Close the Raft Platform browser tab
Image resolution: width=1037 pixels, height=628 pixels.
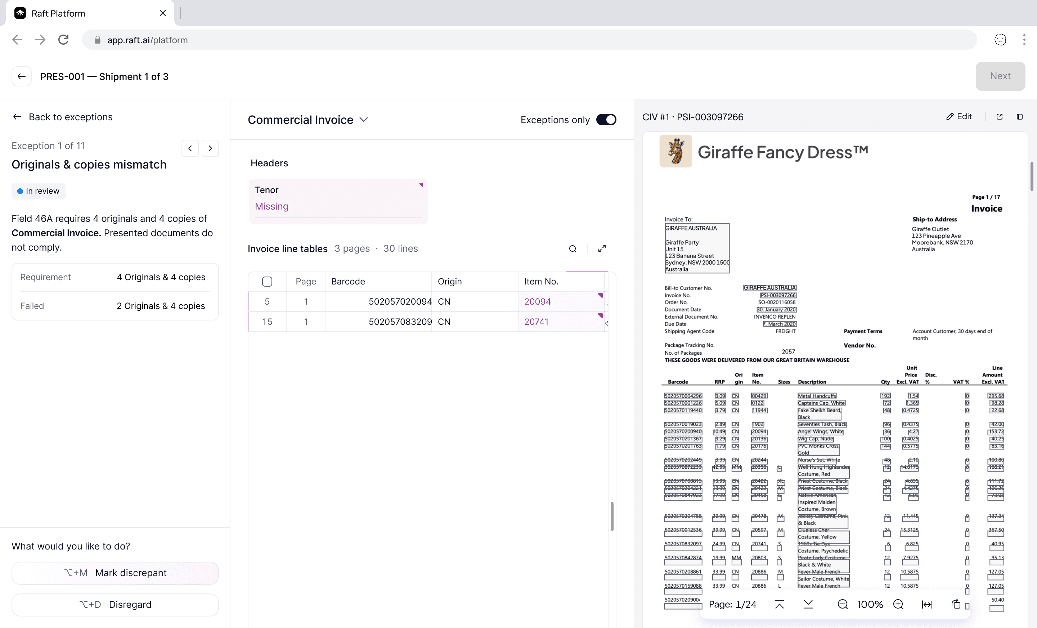click(163, 13)
